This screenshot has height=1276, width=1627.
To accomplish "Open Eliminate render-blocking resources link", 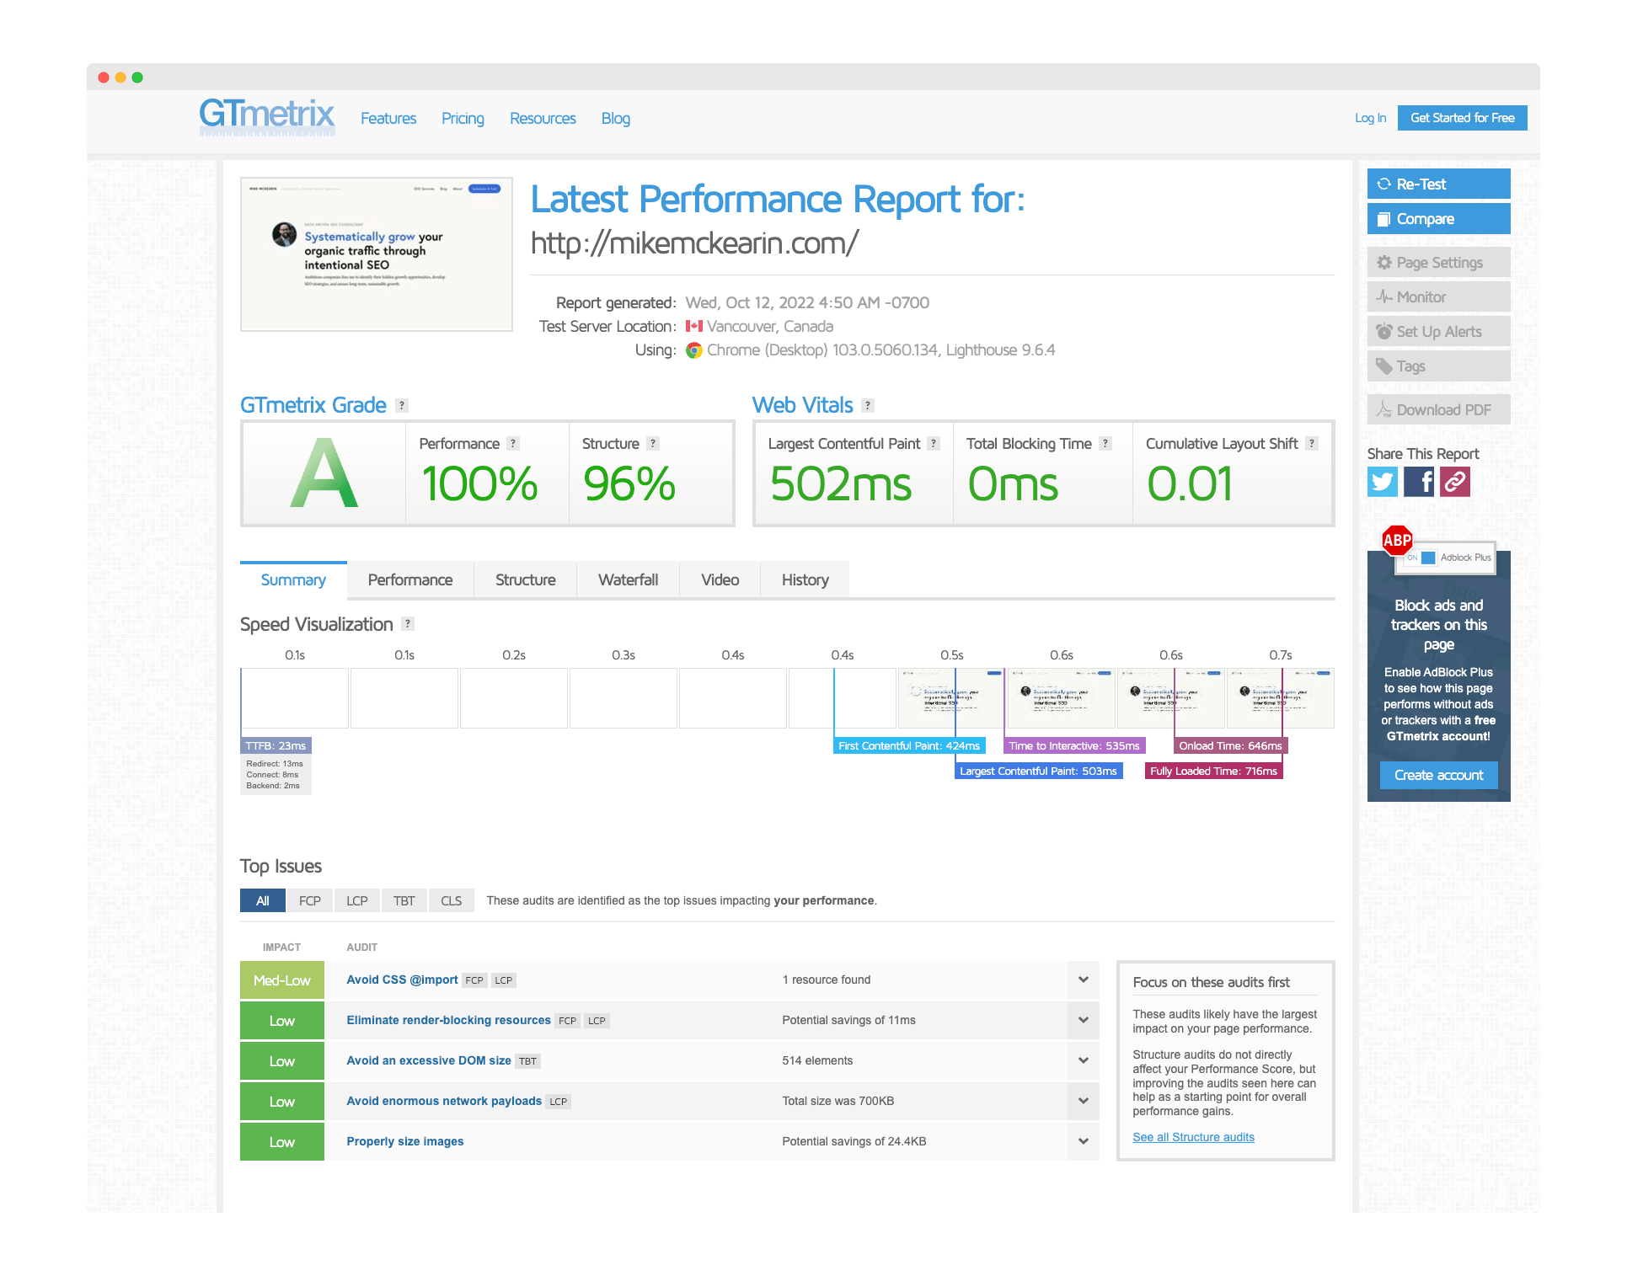I will pos(448,1020).
